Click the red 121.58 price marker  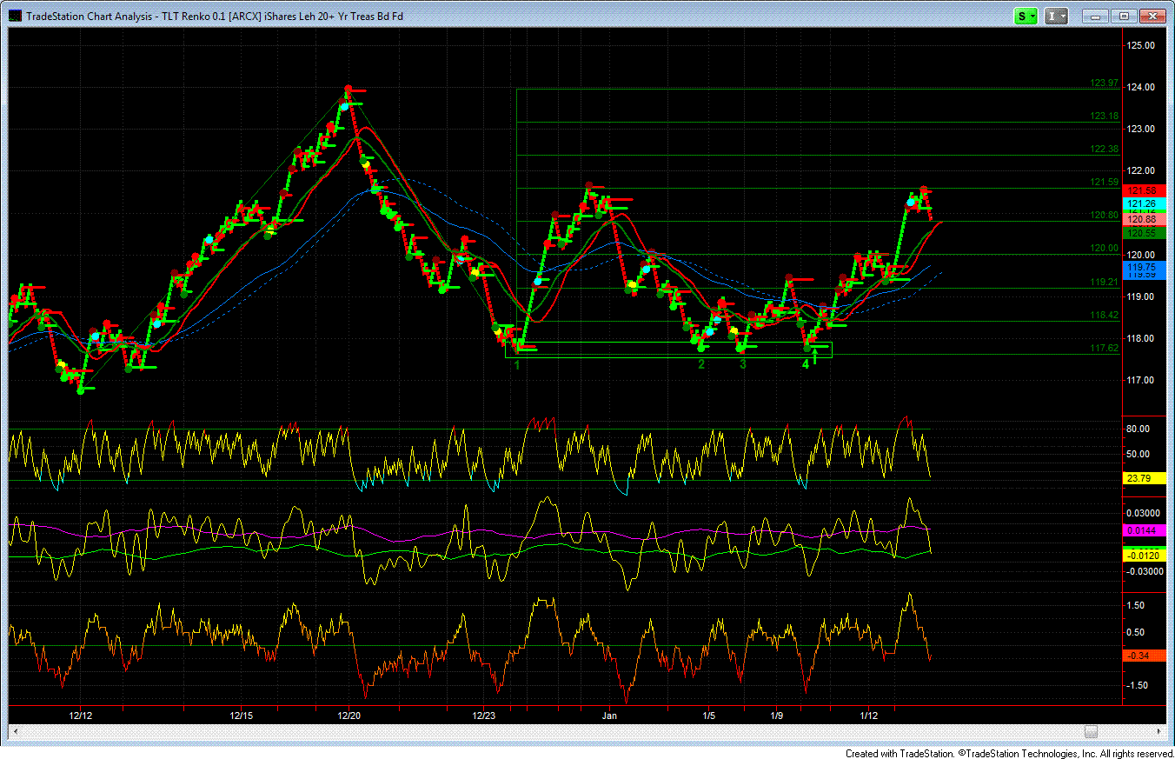(x=1144, y=190)
